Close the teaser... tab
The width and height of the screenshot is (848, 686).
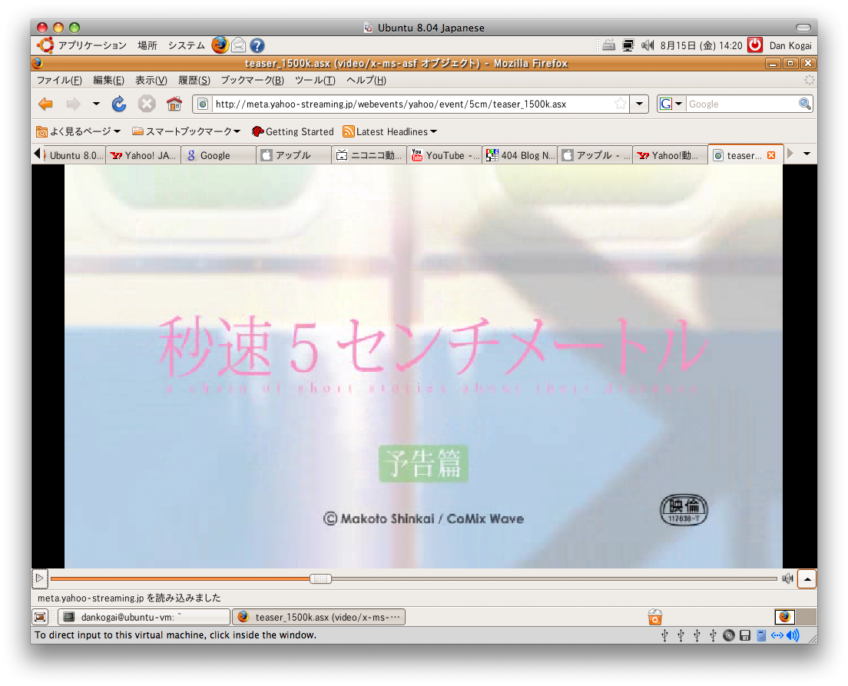(771, 155)
